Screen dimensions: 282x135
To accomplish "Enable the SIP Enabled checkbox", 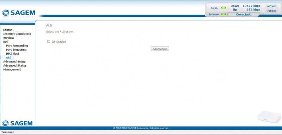I will coord(49,42).
